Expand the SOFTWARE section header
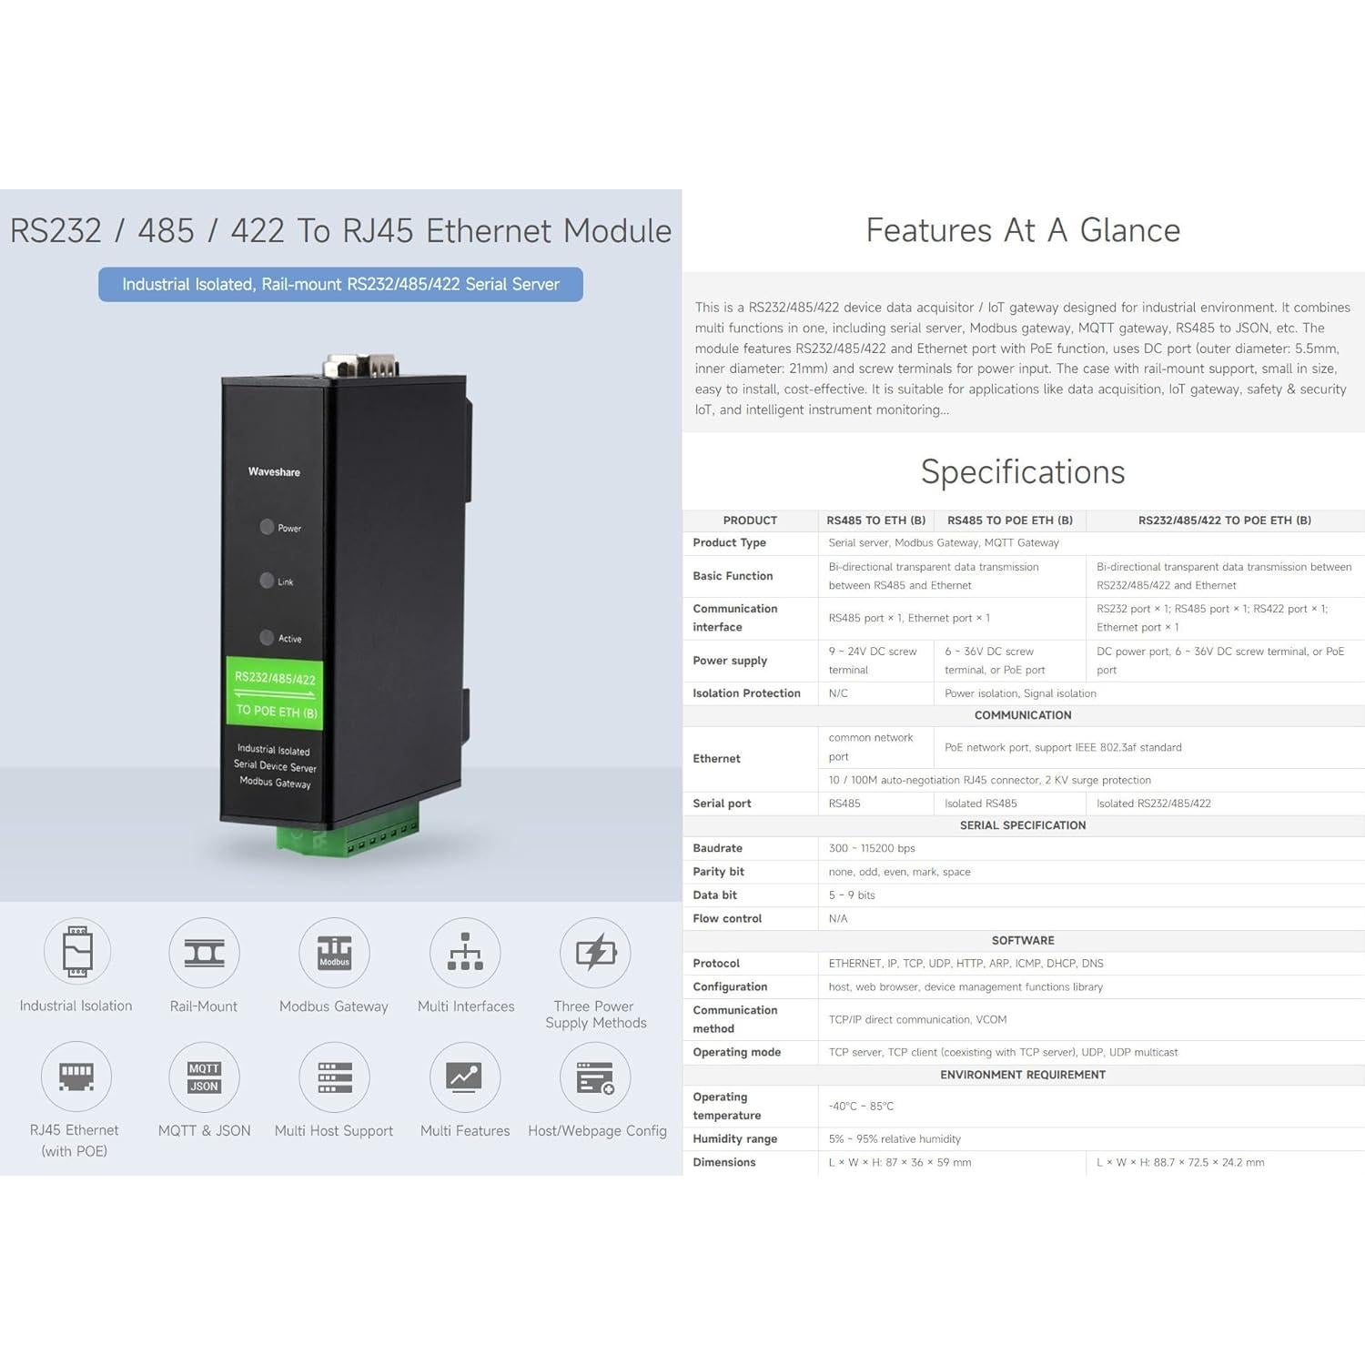Image resolution: width=1365 pixels, height=1365 pixels. (1021, 940)
